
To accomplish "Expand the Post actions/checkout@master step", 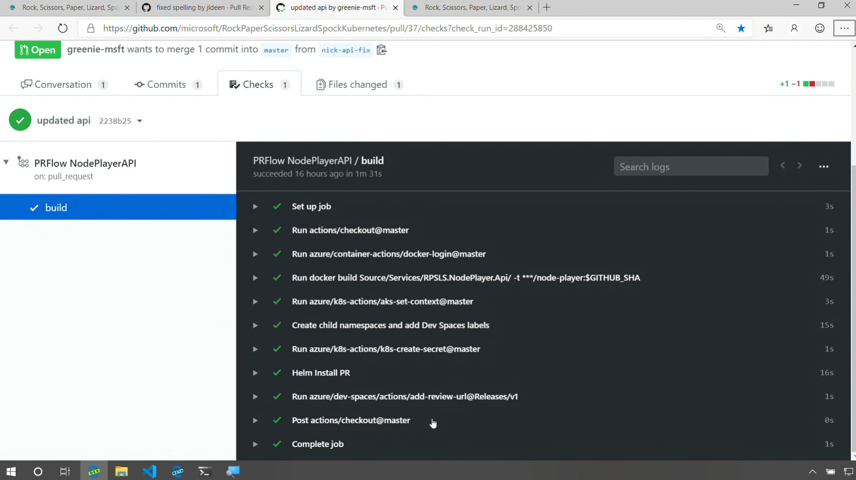I will [x=255, y=420].
